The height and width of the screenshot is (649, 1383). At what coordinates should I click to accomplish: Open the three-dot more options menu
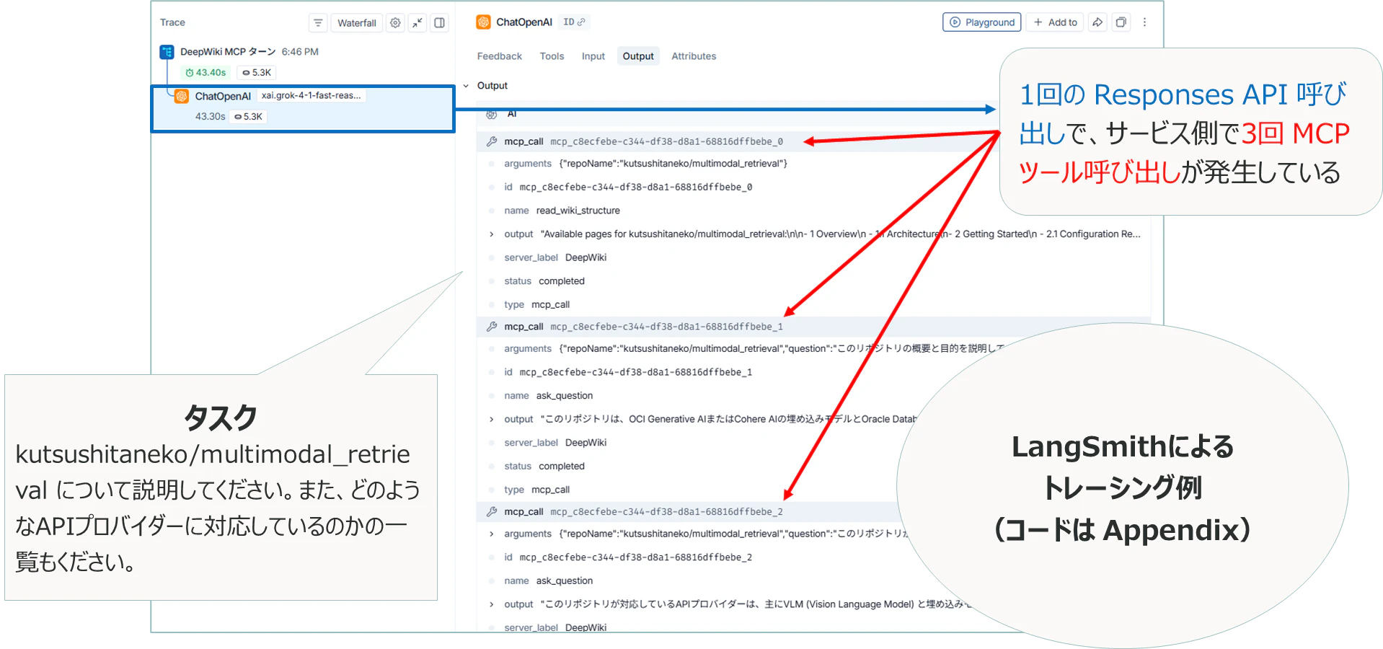[x=1144, y=22]
